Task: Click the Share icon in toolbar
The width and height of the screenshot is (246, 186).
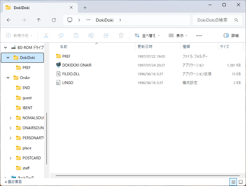Action: (x=106, y=35)
